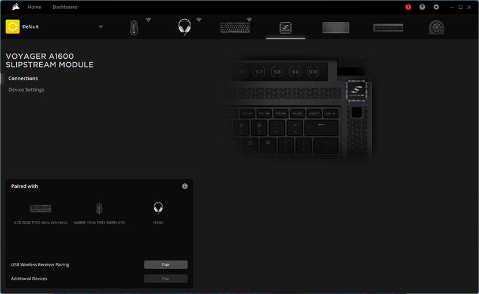
Task: Select the wireless mouse device in top bar
Action: [x=134, y=28]
